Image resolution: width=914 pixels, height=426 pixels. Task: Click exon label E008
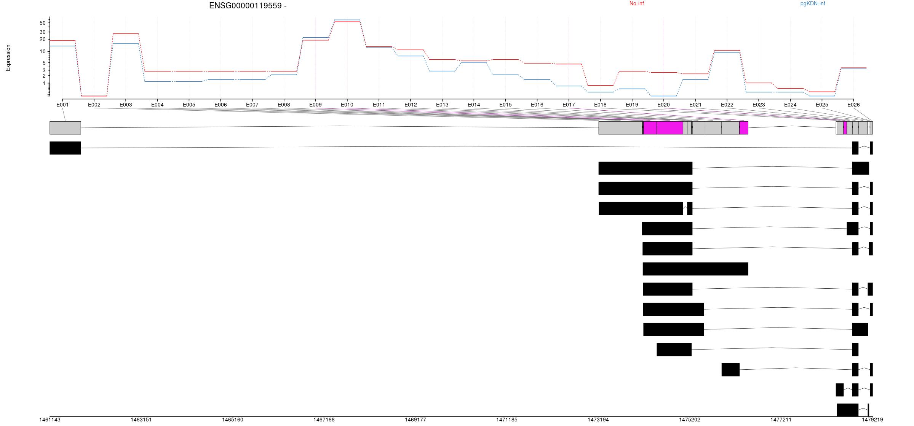click(x=284, y=105)
